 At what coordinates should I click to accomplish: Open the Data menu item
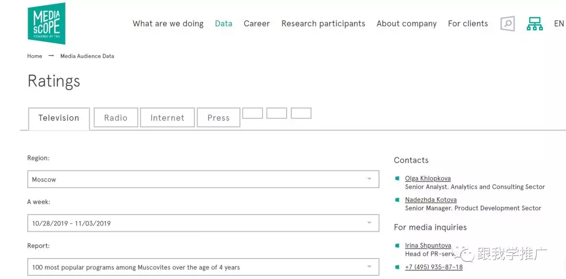[x=223, y=24]
